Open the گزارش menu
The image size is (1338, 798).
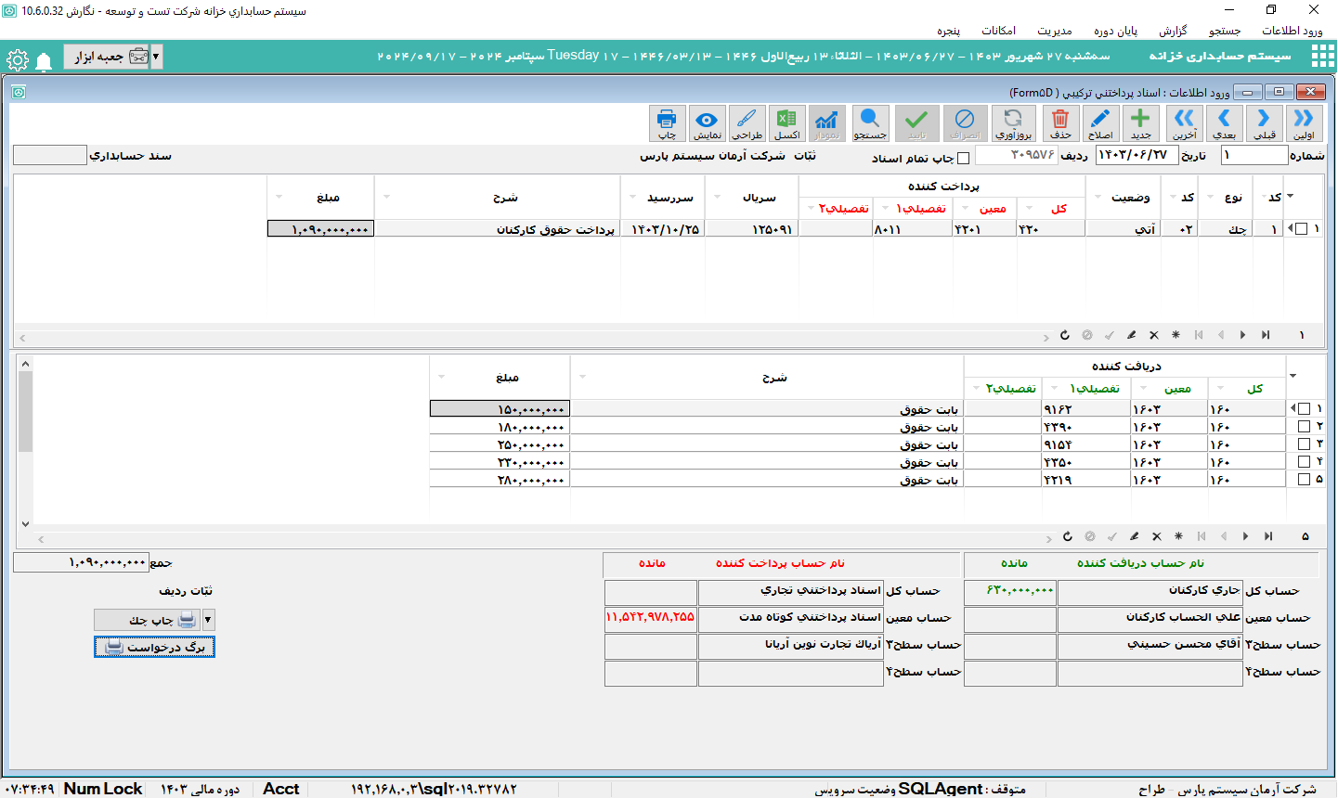(x=1173, y=31)
